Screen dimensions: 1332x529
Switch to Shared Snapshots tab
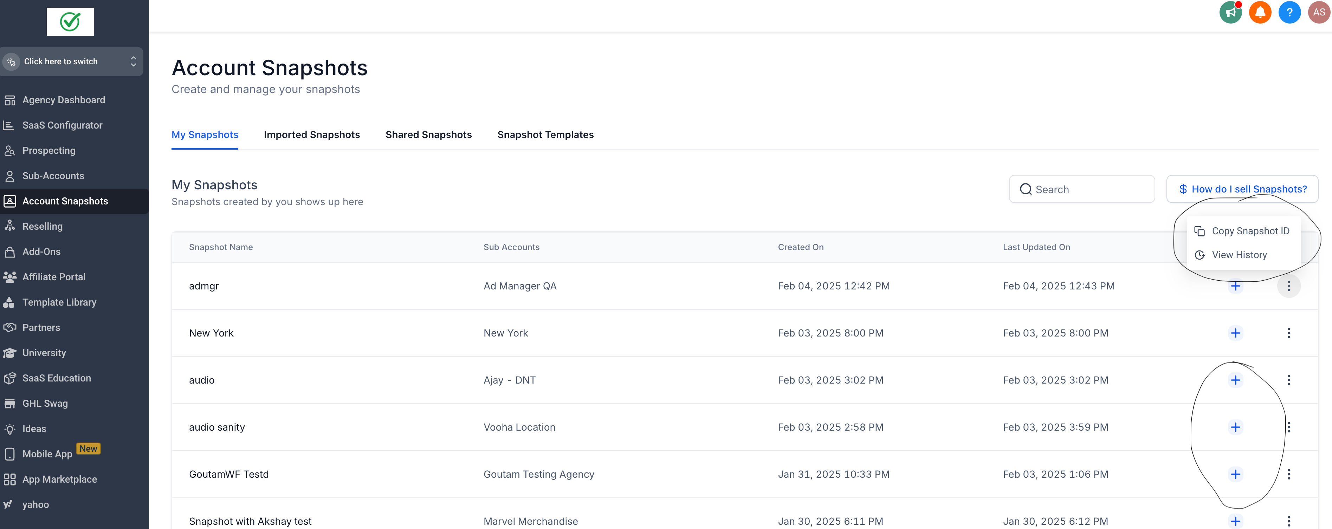tap(428, 135)
